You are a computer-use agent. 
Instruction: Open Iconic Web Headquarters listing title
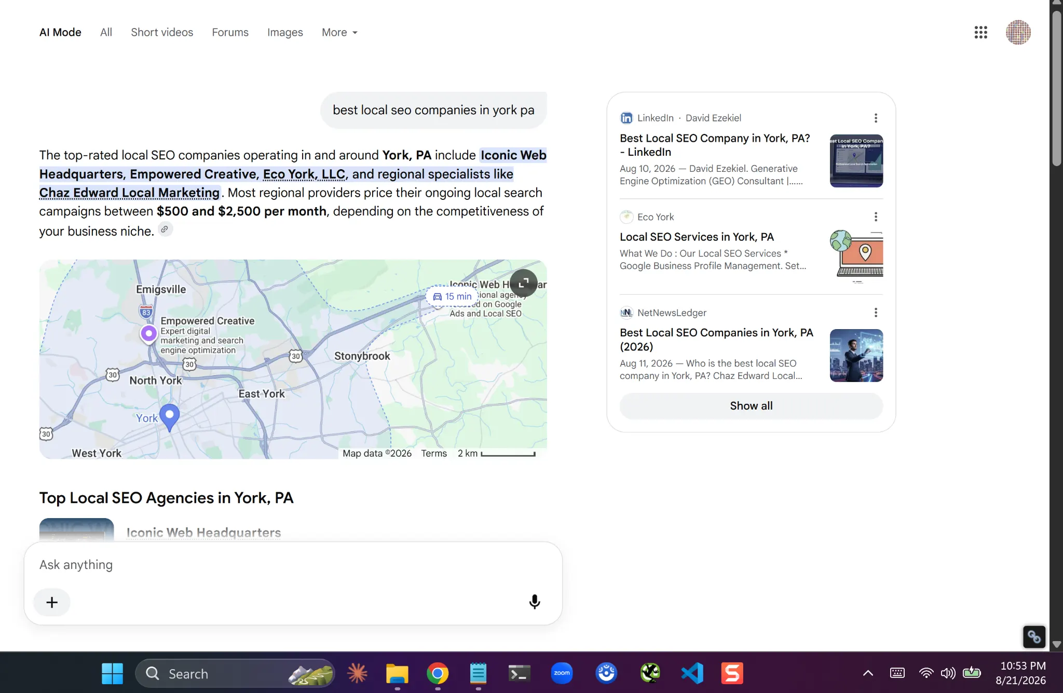coord(203,533)
